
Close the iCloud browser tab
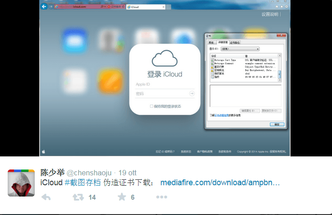tap(163, 7)
